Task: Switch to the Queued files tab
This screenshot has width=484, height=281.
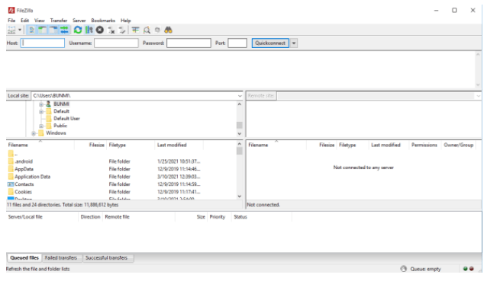Action: [x=24, y=258]
